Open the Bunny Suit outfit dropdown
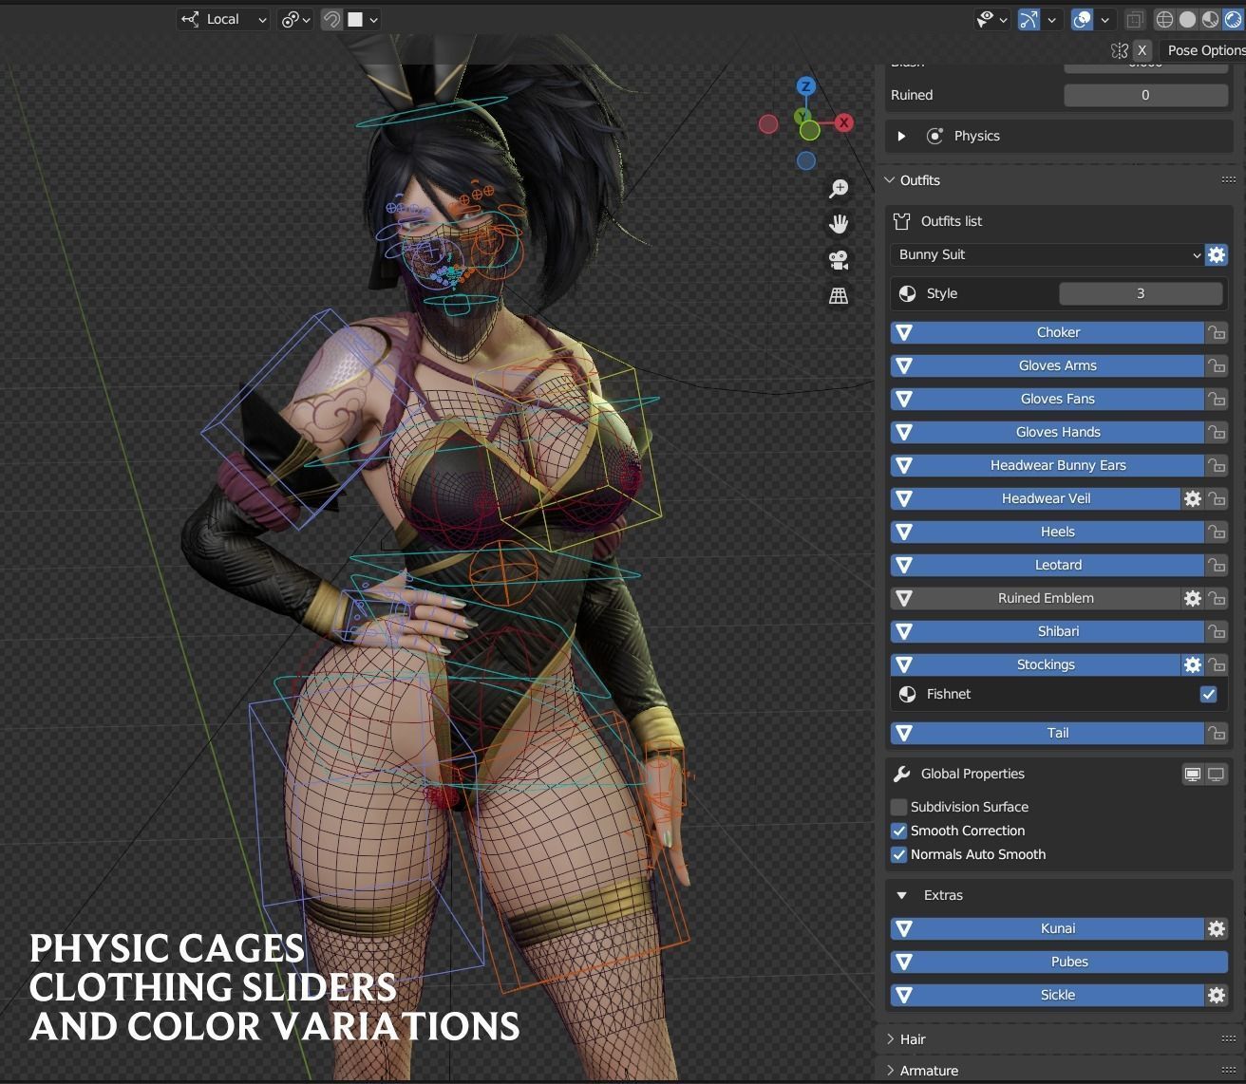 pyautogui.click(x=1048, y=254)
